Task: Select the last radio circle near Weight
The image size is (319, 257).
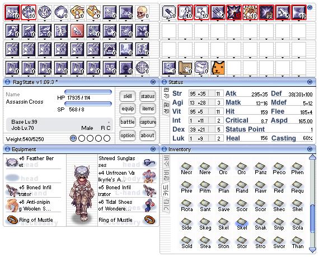Action: tap(107, 138)
